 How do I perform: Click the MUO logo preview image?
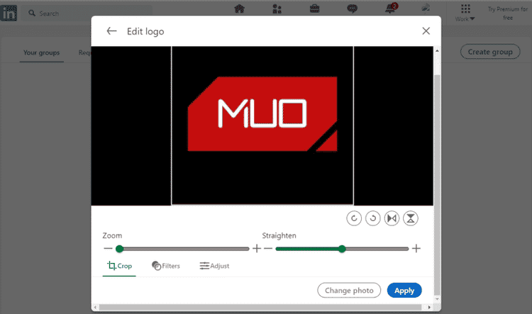(x=262, y=114)
